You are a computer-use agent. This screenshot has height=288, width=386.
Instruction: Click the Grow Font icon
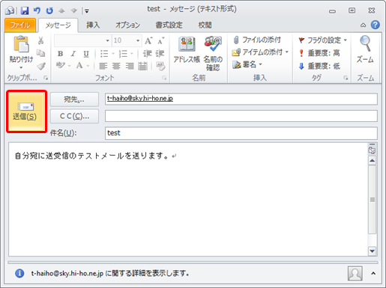pos(148,40)
